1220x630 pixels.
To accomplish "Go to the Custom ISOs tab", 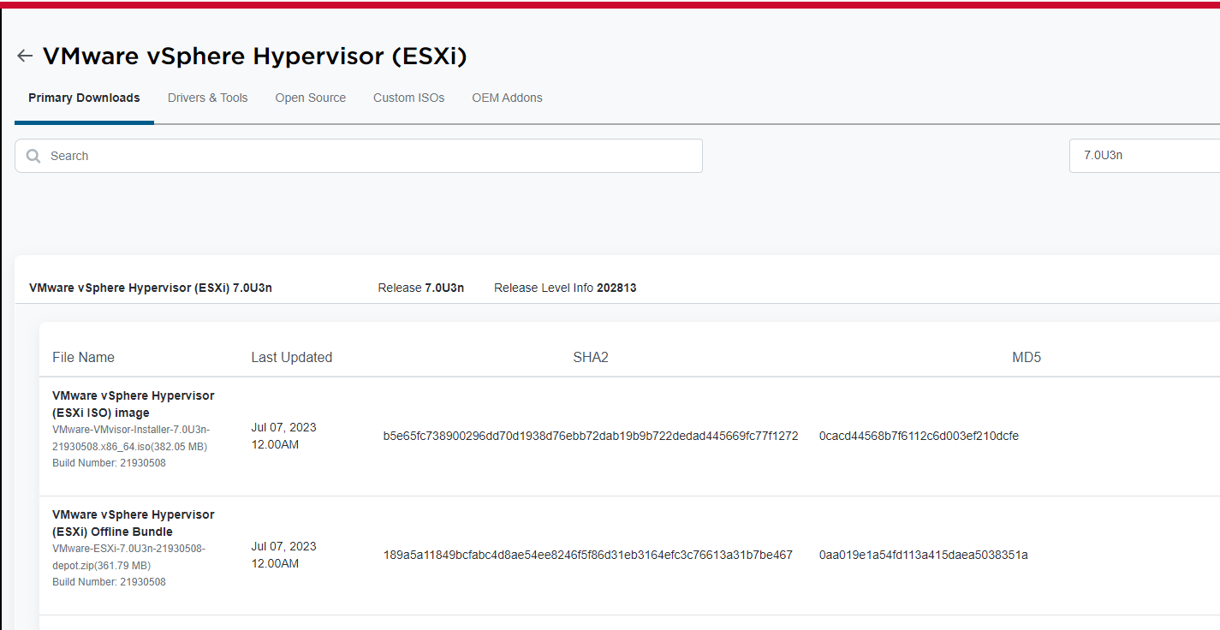I will tap(409, 98).
